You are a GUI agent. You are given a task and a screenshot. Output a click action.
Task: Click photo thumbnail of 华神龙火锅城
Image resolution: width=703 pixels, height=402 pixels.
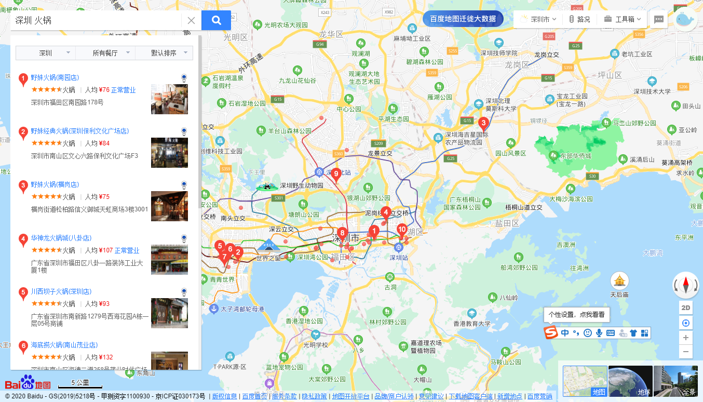(x=169, y=260)
